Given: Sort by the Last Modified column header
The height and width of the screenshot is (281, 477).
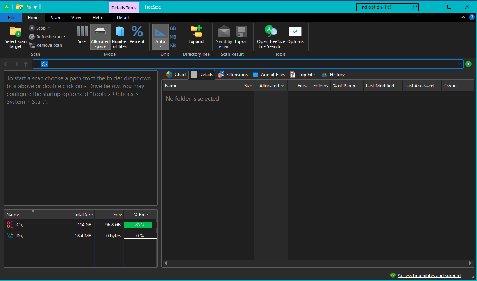Looking at the screenshot, I should coord(383,86).
